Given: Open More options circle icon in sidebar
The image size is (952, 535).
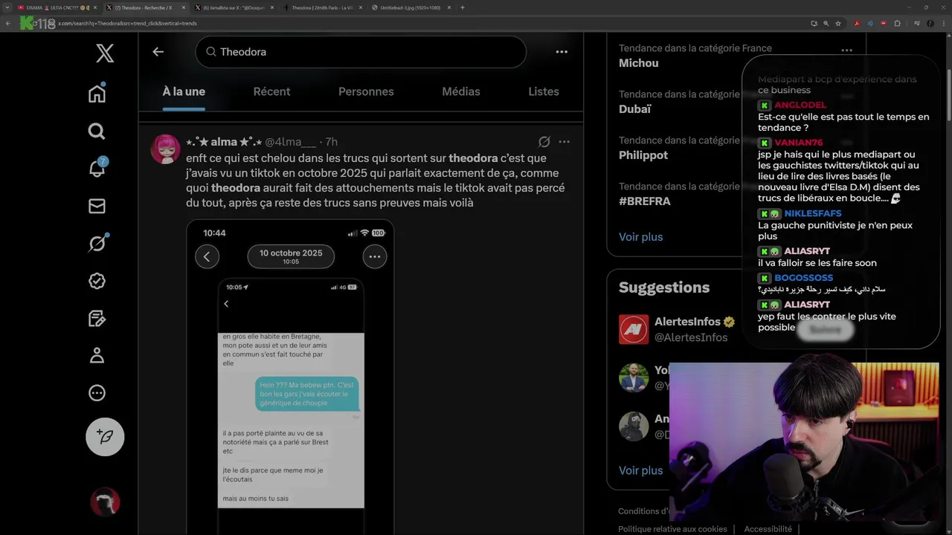Looking at the screenshot, I should point(97,393).
